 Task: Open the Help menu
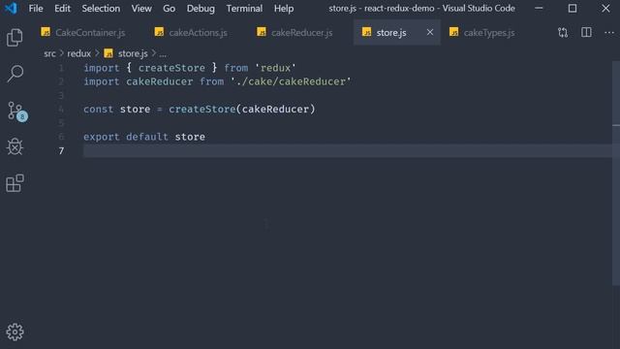pos(284,9)
